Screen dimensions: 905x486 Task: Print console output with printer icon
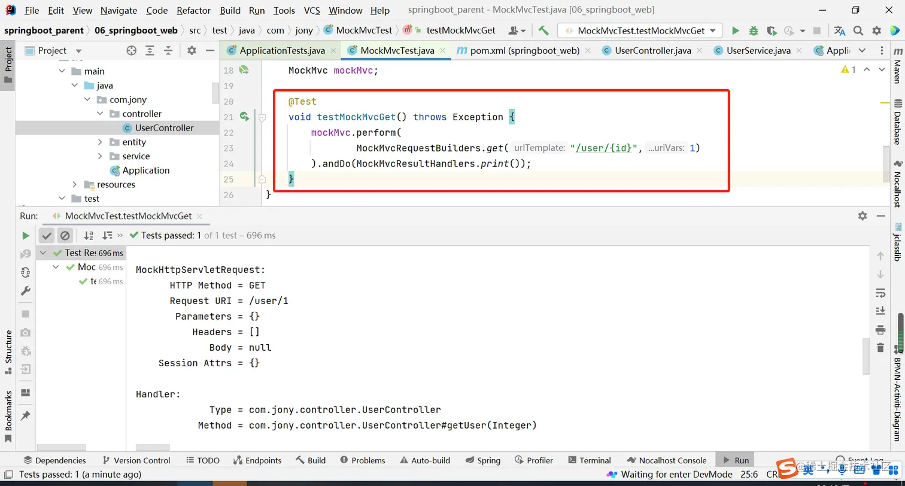(x=880, y=329)
